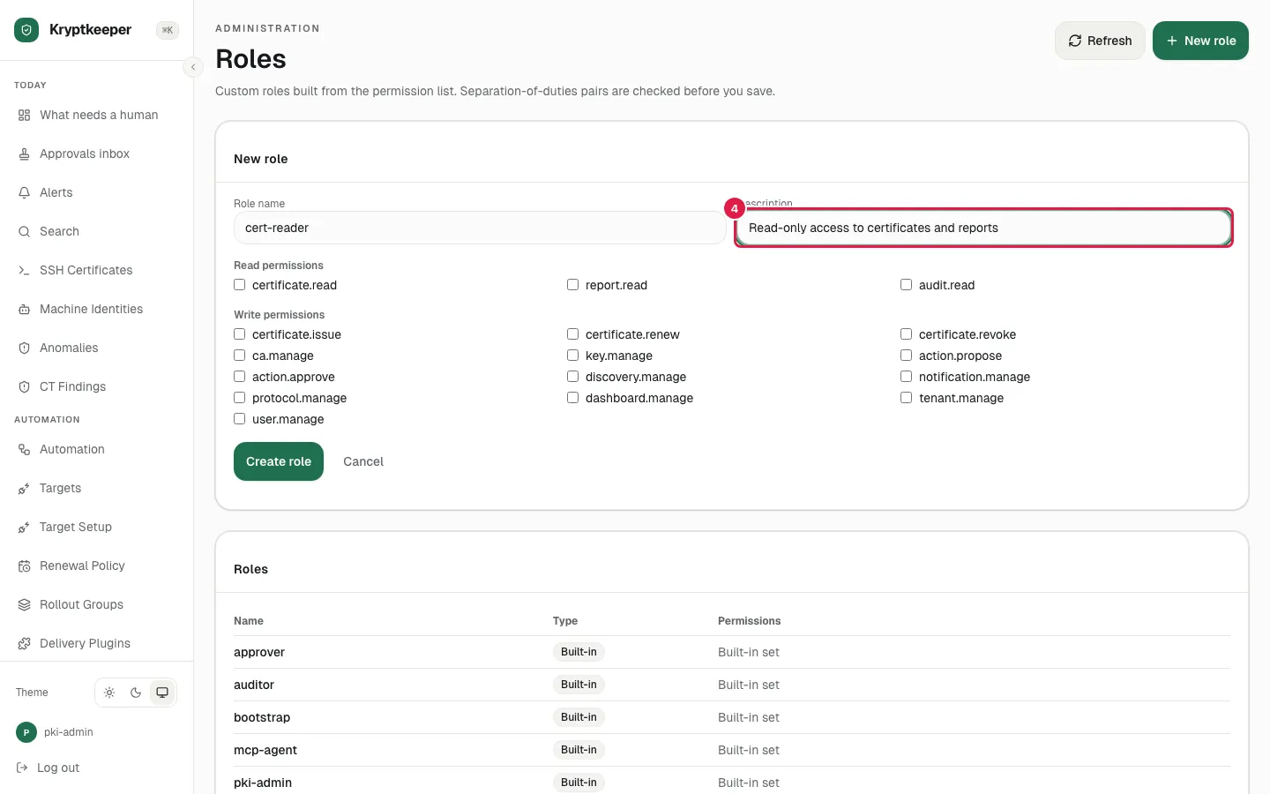Click the Description input field

983,228
